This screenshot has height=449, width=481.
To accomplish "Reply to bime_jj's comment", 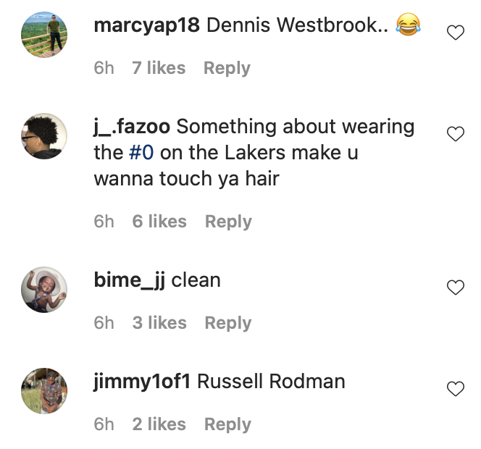I will click(228, 323).
